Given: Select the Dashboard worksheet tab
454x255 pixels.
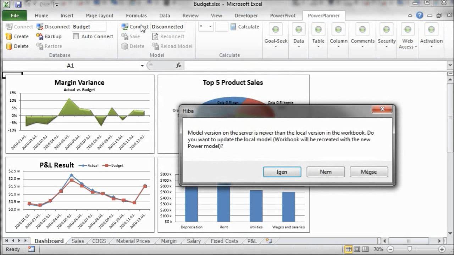Looking at the screenshot, I should [49, 241].
